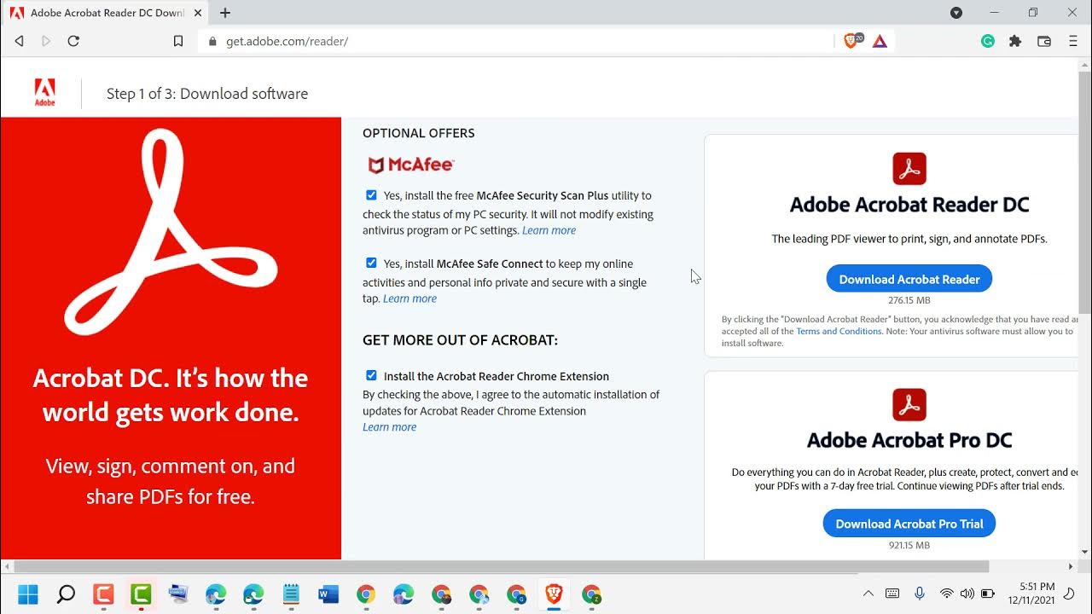Screen dimensions: 1092x614
Task: Open Notepad from the taskbar
Action: [x=291, y=594]
